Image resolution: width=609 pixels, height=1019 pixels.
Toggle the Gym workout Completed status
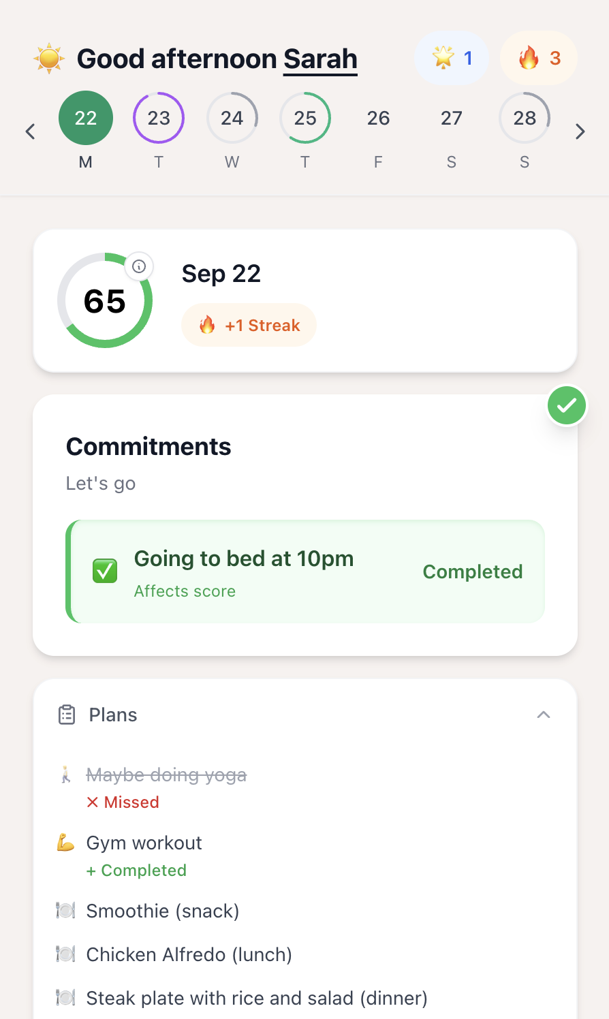(x=136, y=871)
